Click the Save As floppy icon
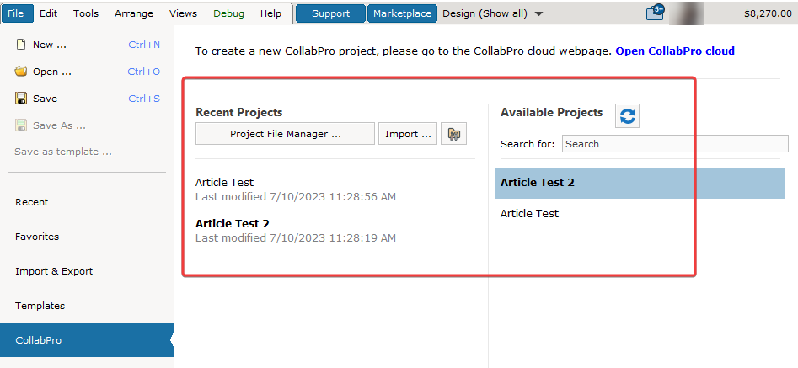 coord(21,125)
